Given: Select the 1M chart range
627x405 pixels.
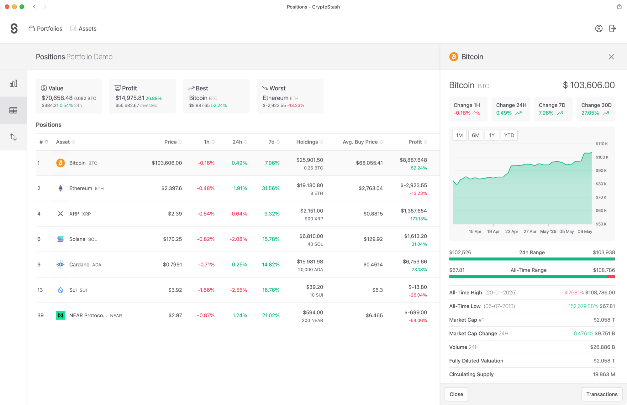Looking at the screenshot, I should 459,135.
